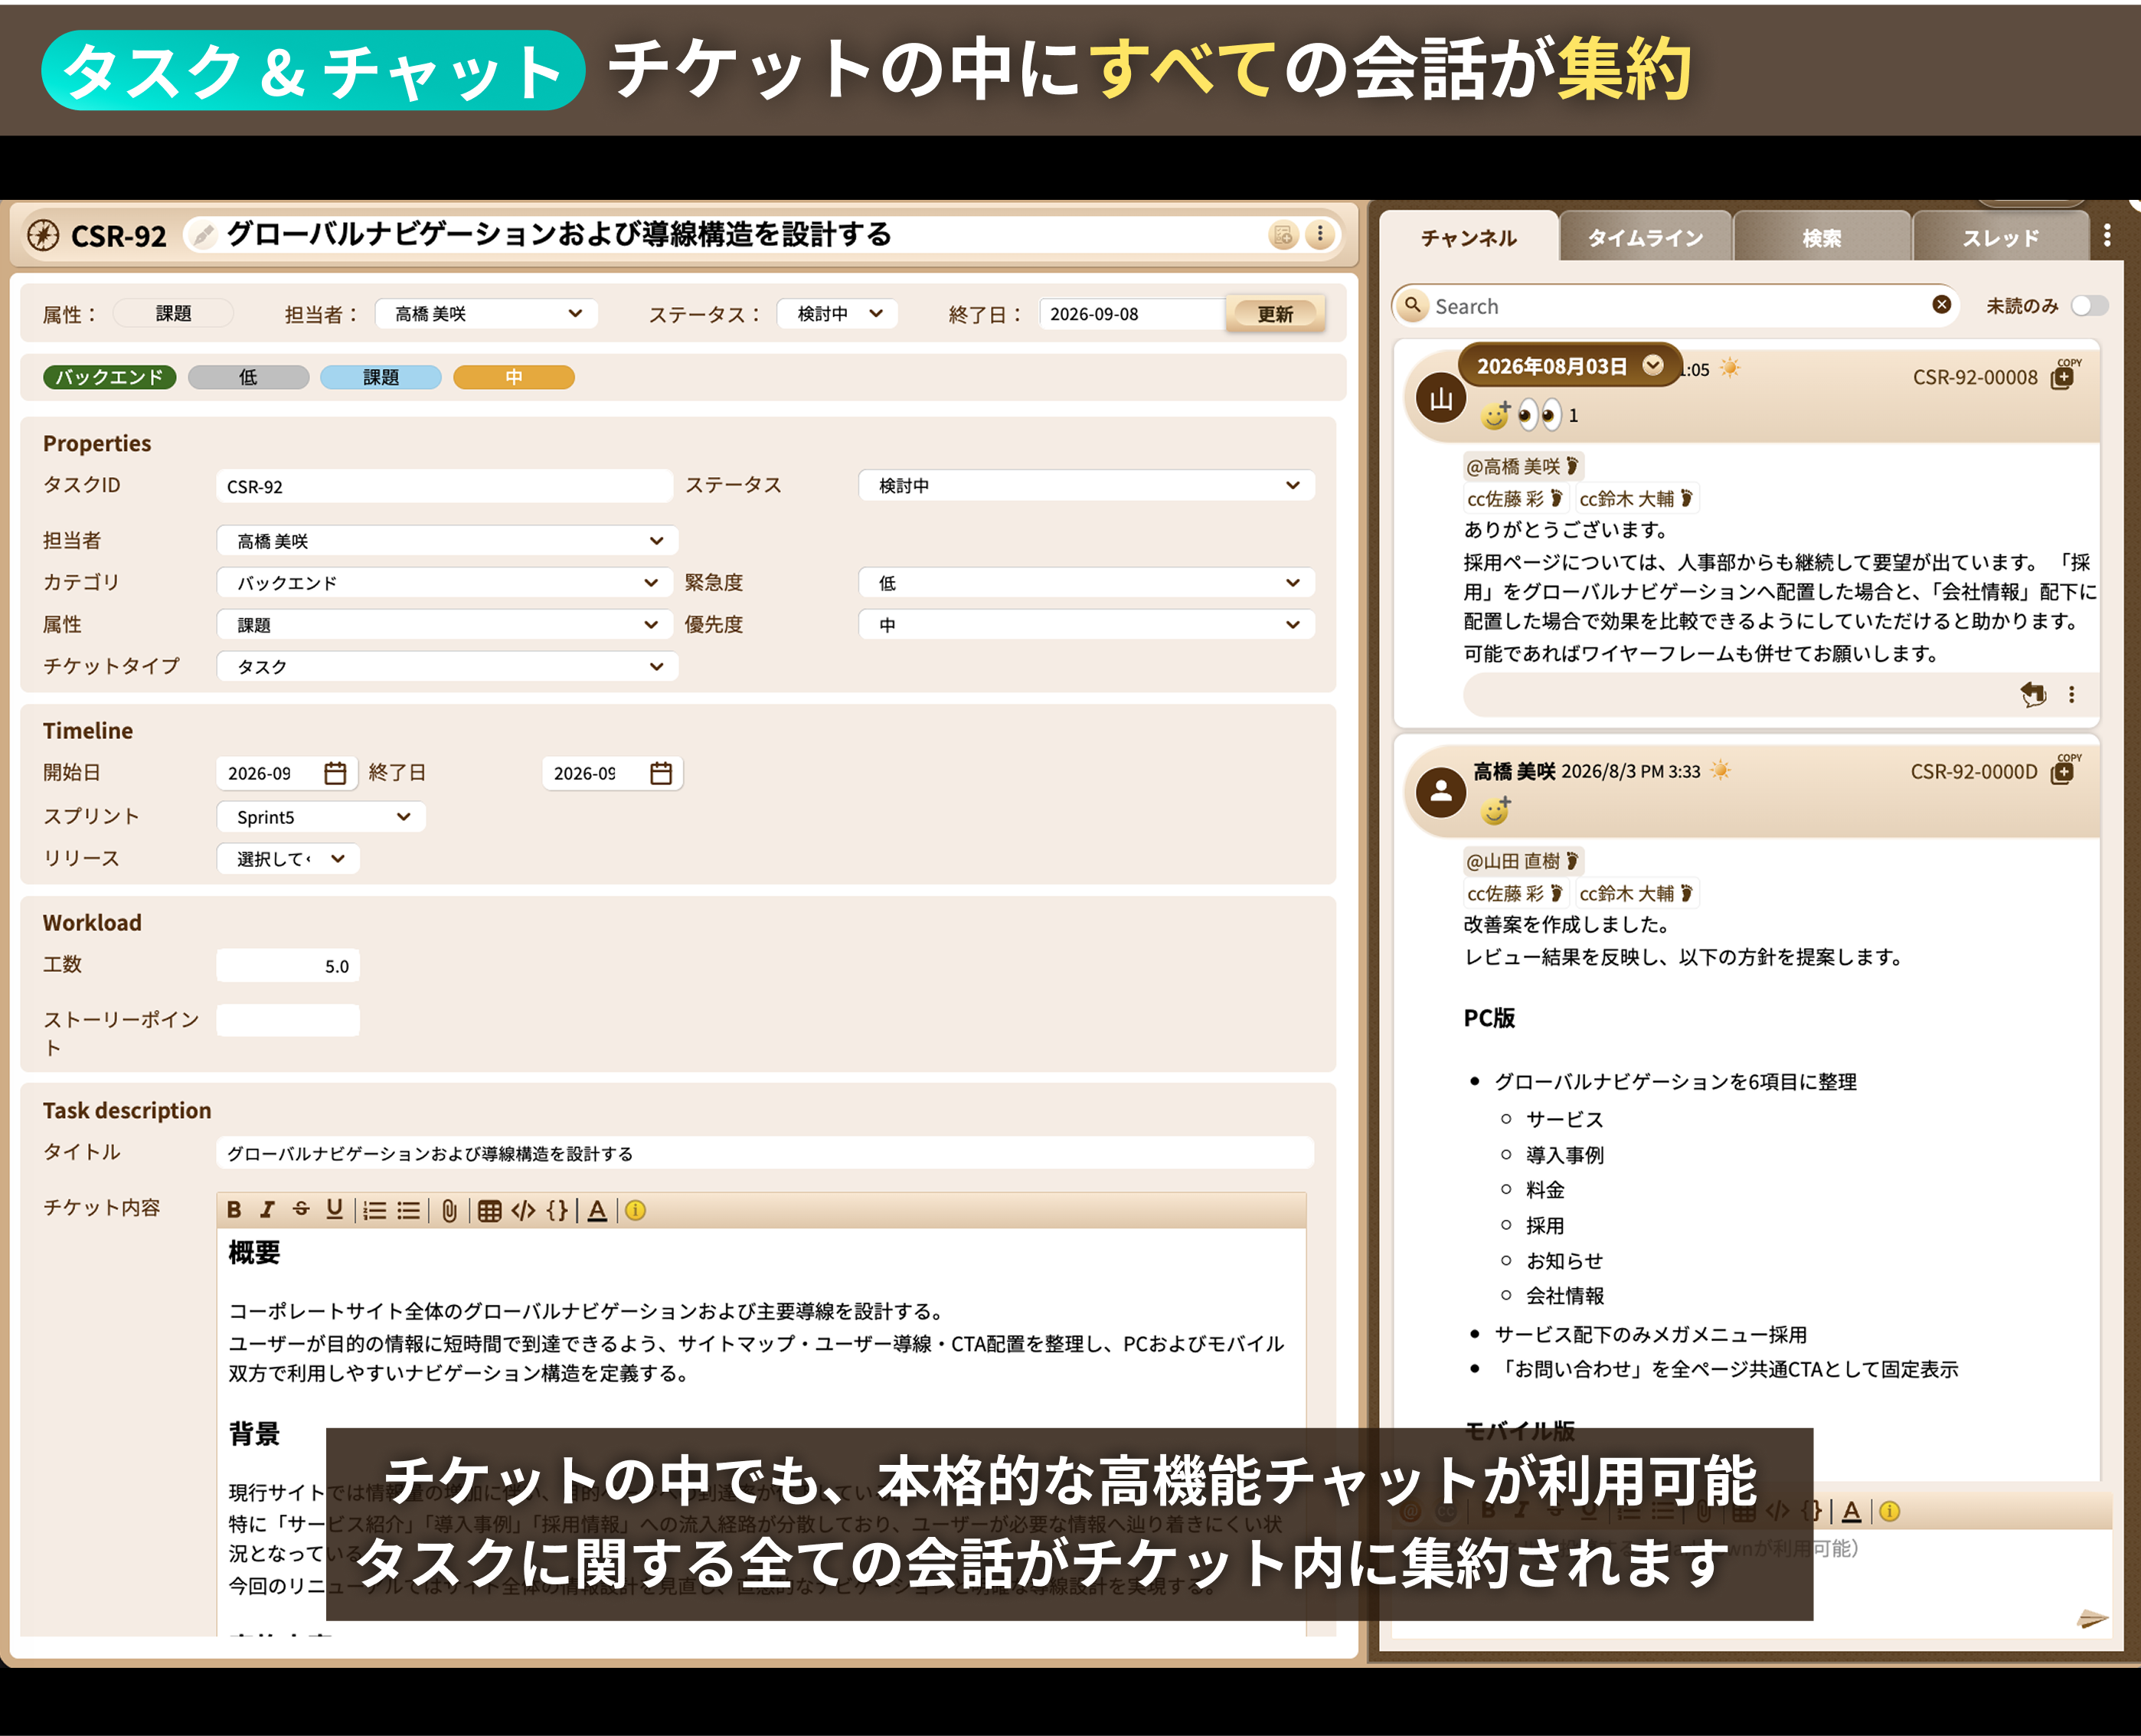
Task: Open the Timeline 終了日 calendar picker
Action: point(661,773)
